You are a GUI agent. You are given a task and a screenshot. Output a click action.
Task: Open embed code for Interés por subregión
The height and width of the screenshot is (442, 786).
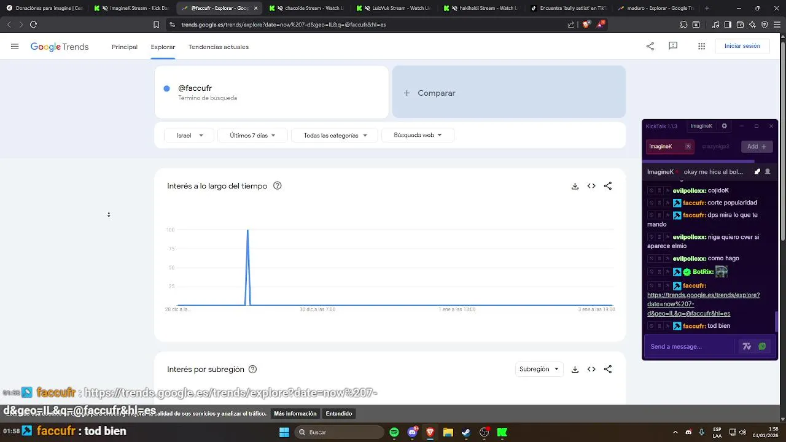pyautogui.click(x=591, y=370)
